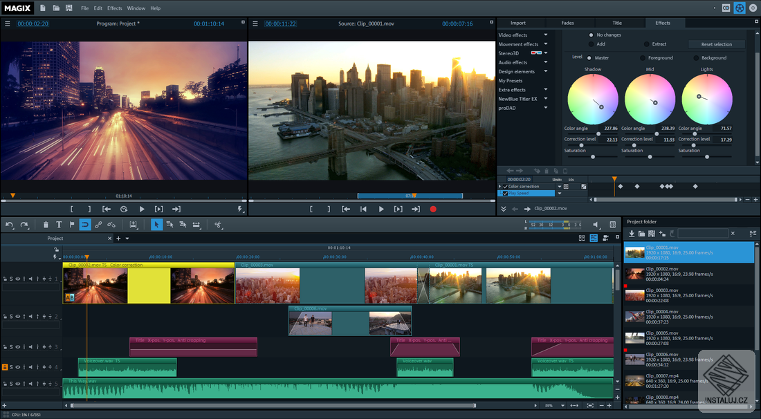
Task: Select the Foreground level radio button
Action: pyautogui.click(x=643, y=57)
